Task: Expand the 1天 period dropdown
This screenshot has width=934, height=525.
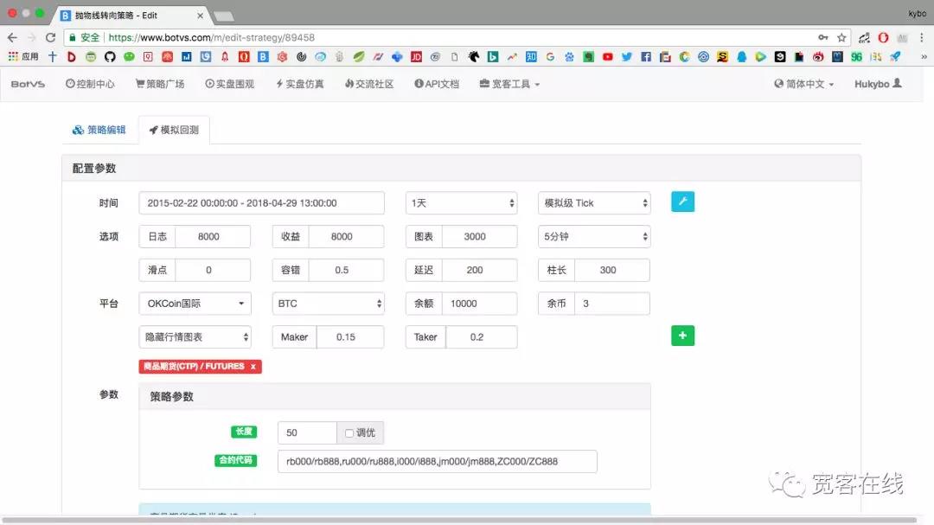Action: coord(461,203)
